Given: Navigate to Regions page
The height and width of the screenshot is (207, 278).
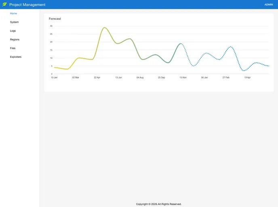Looking at the screenshot, I should (15, 39).
